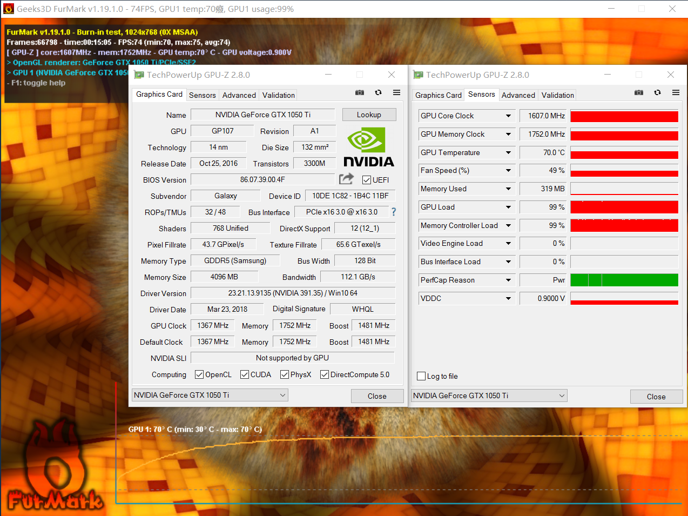Click the Memory Used value 319 MB
This screenshot has width=688, height=516.
[543, 189]
